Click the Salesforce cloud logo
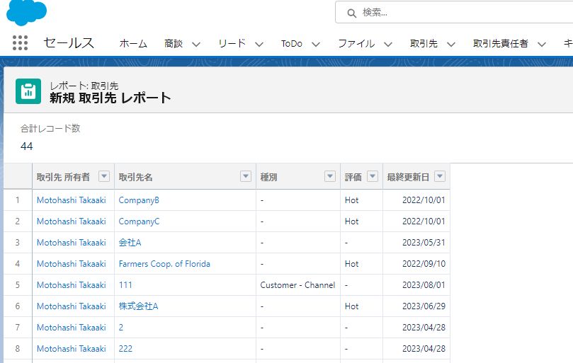573x363 pixels. point(26,12)
